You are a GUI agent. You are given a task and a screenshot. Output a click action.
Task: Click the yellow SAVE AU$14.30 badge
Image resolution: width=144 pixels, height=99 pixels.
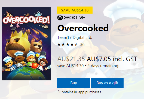(75, 10)
